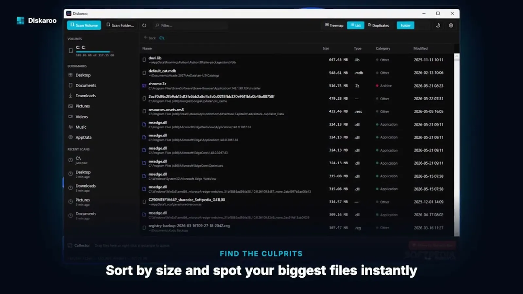Open the Desktop bookmark

(x=83, y=75)
